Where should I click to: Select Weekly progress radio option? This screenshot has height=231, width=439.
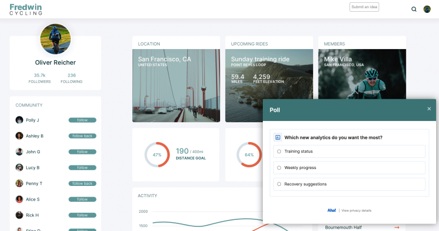279,168
